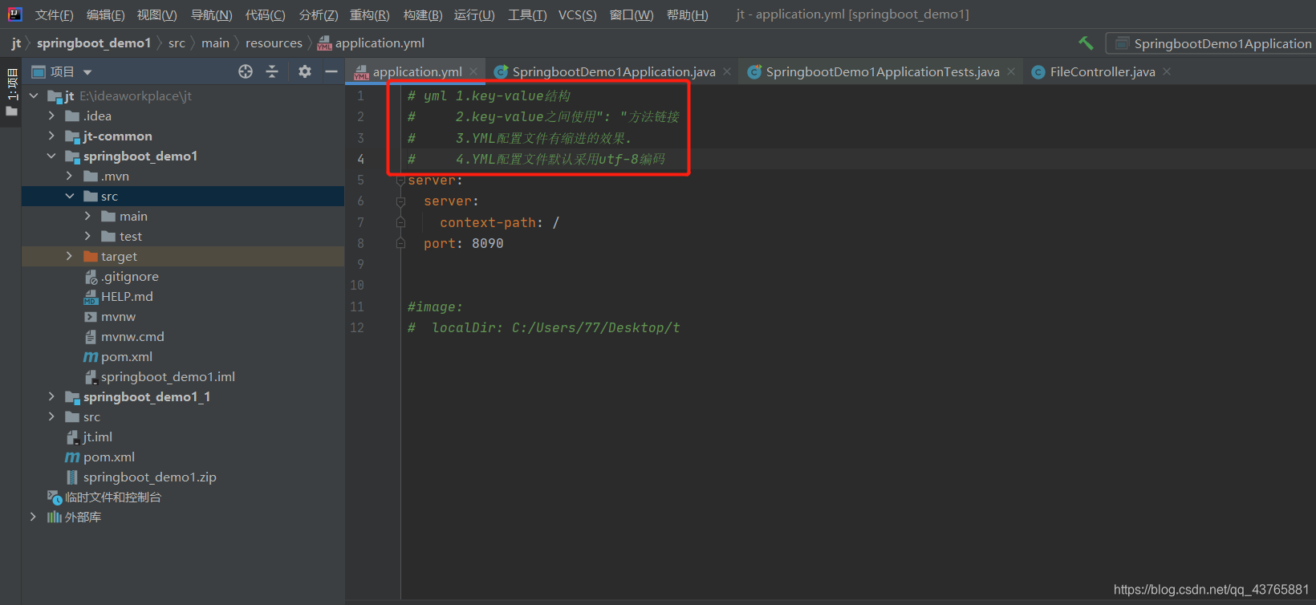Image resolution: width=1316 pixels, height=605 pixels.
Task: Click the port: 8090 line in editor
Action: [464, 243]
